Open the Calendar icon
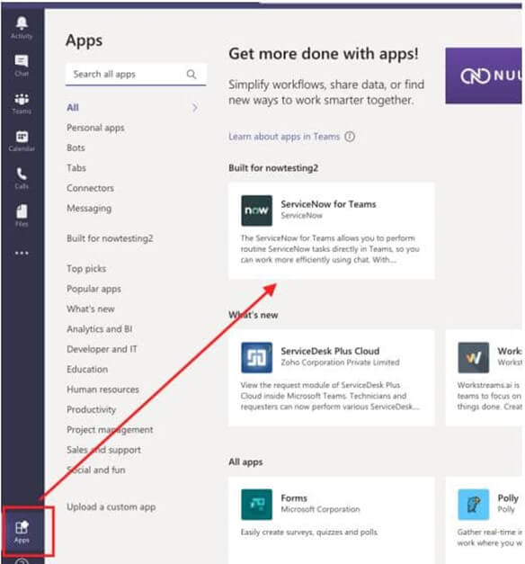525x564 pixels. pyautogui.click(x=22, y=137)
